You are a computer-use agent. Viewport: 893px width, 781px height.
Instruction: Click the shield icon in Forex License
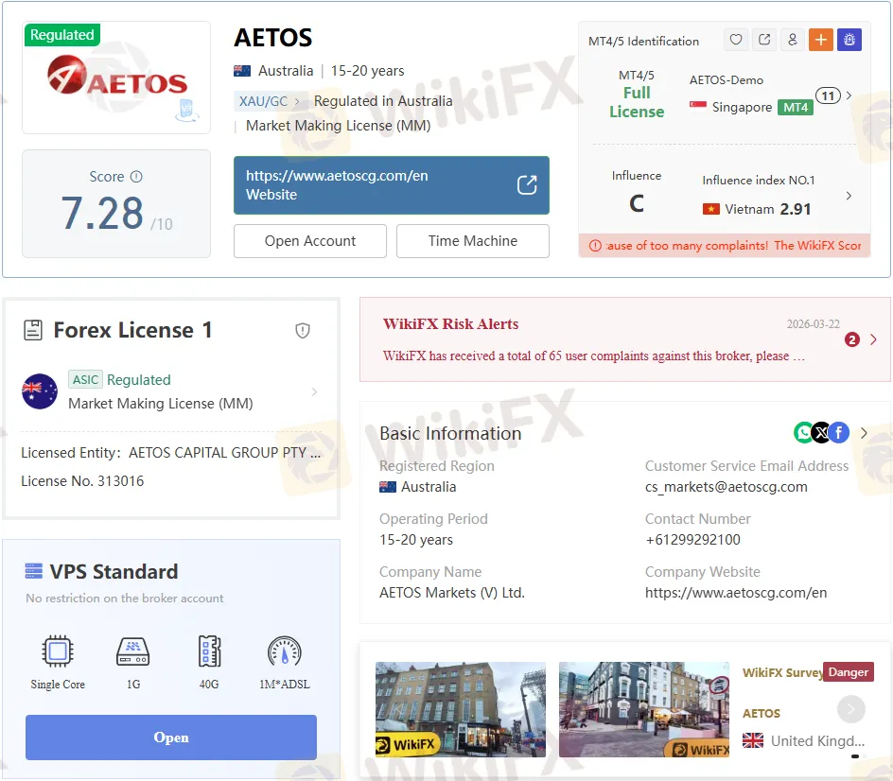303,330
